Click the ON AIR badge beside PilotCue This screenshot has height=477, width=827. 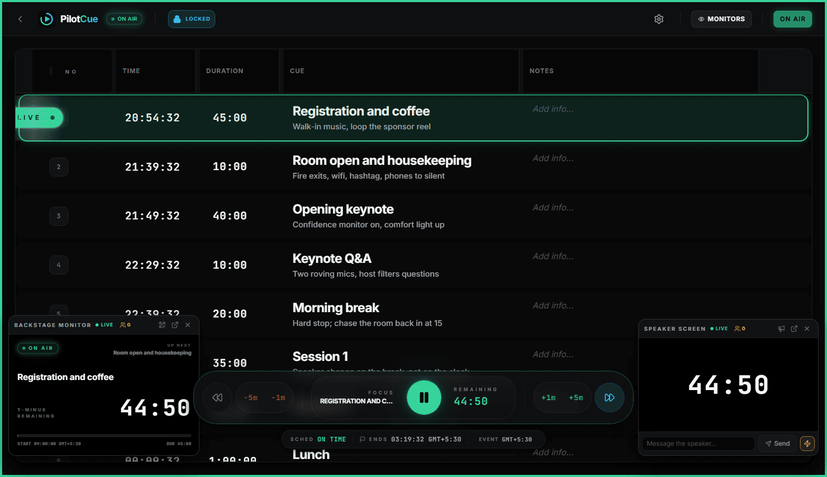point(124,19)
